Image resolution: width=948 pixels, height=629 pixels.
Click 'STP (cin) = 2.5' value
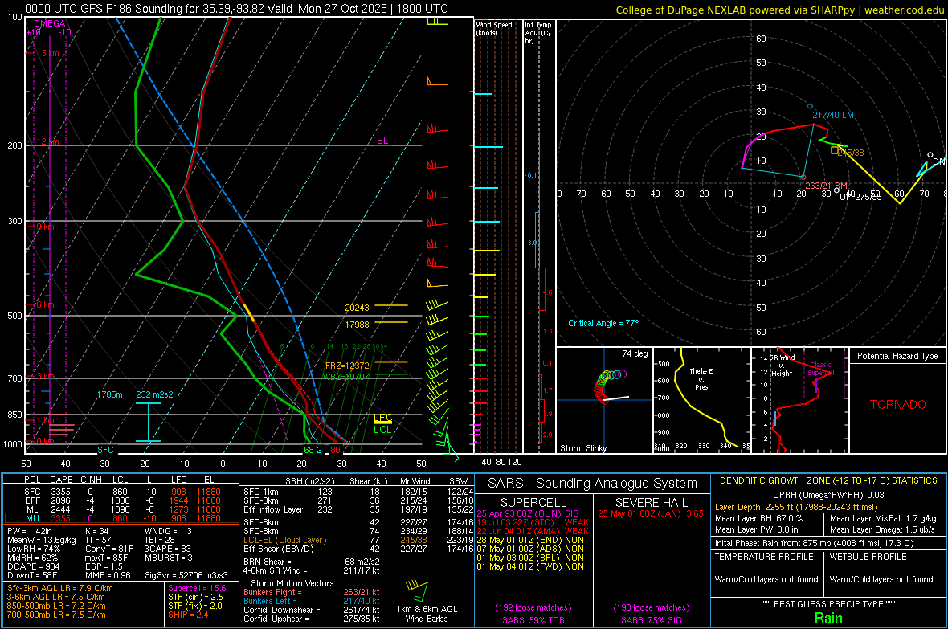tap(195, 597)
